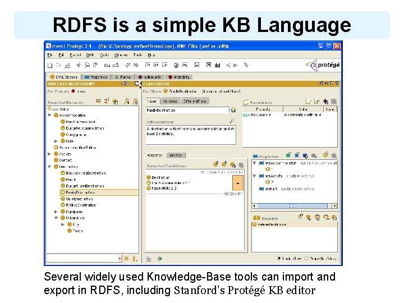Image resolution: width=404 pixels, height=303 pixels.
Task: Click the undo toolbar icon
Action: tap(127, 65)
